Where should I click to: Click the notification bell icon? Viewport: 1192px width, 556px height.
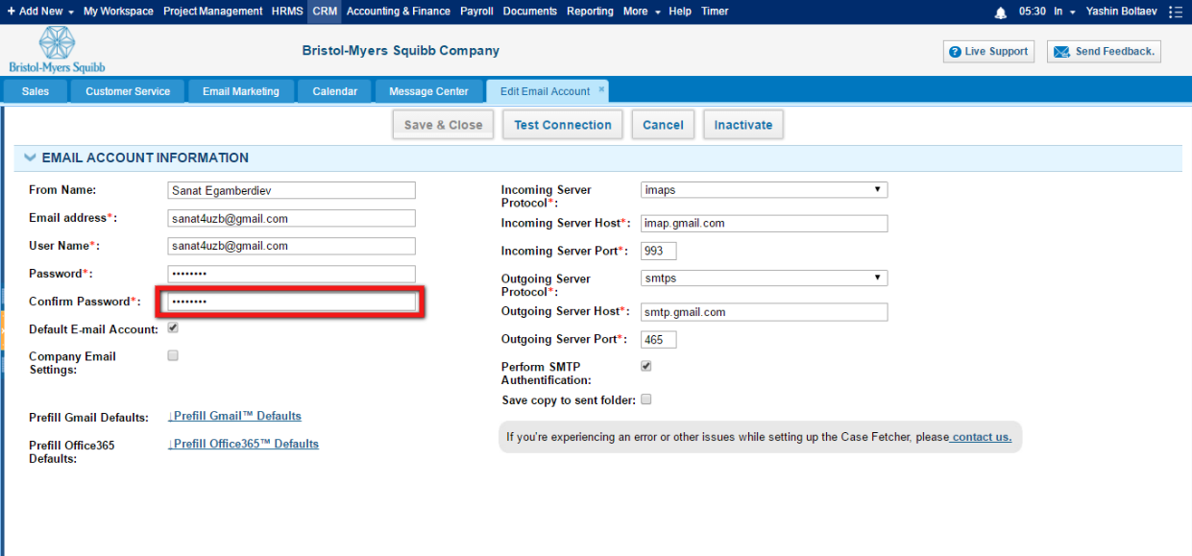pyautogui.click(x=1001, y=12)
